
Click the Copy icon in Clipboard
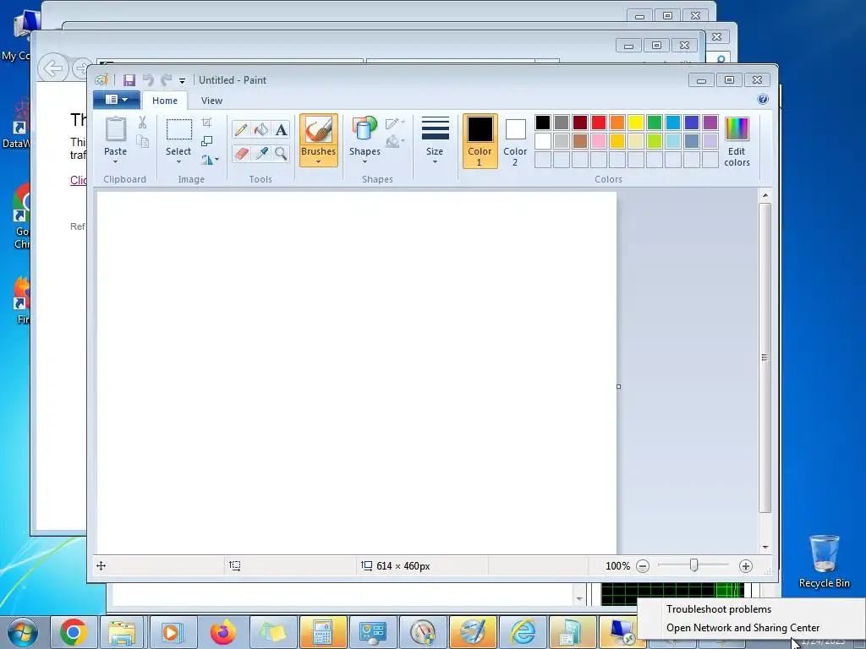pyautogui.click(x=142, y=142)
